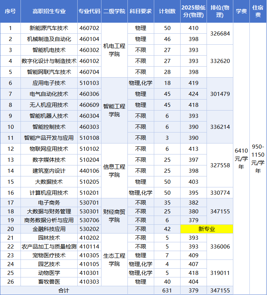Select the 数字媒体技术 cell
267x295 pixels.
(49, 160)
